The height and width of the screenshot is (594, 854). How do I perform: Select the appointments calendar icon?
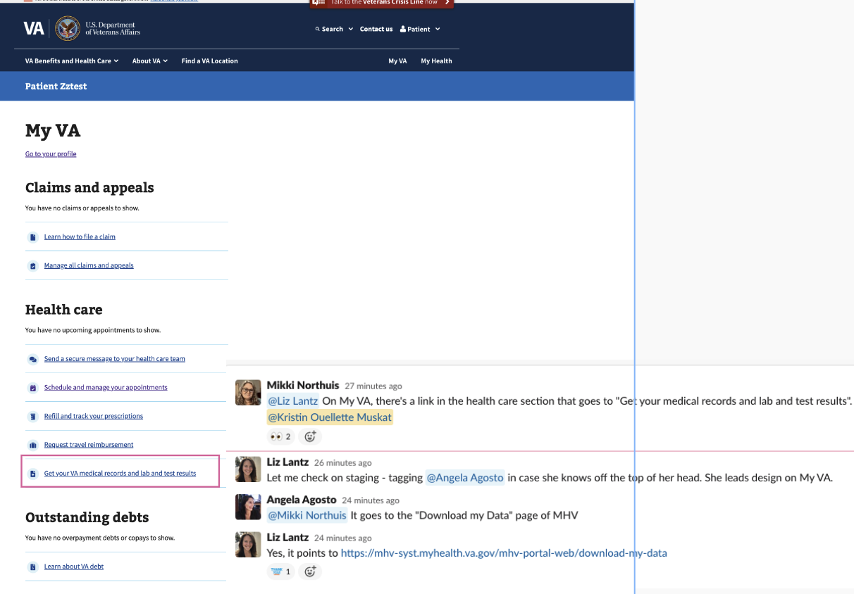(x=32, y=387)
